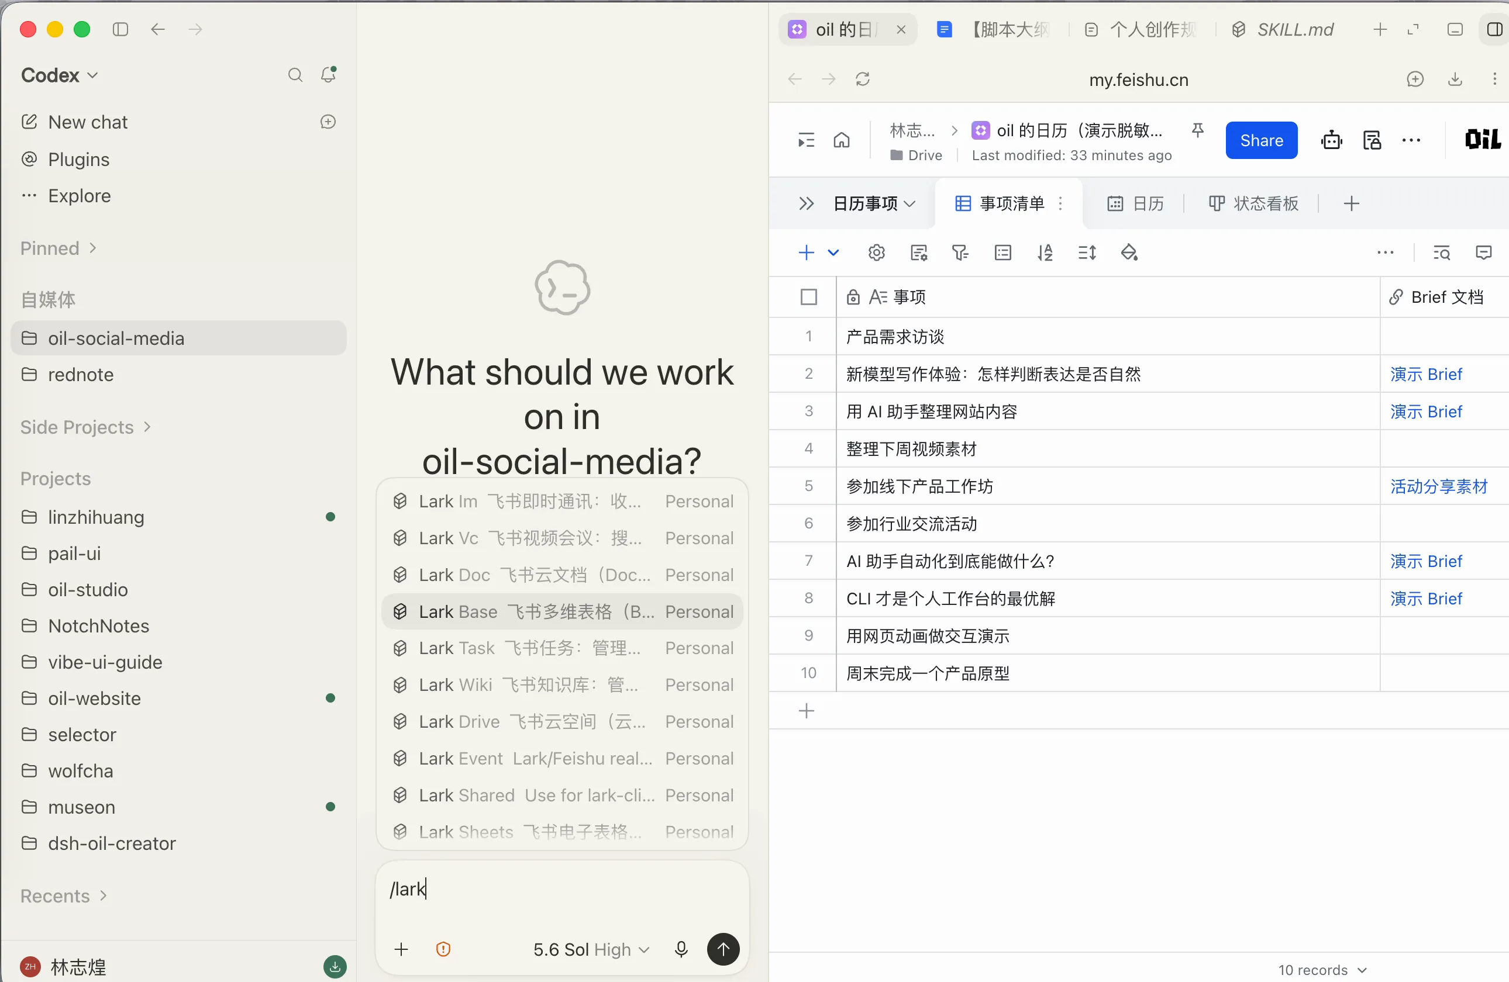This screenshot has width=1509, height=982.
Task: Open the robot automation icon
Action: (1331, 140)
